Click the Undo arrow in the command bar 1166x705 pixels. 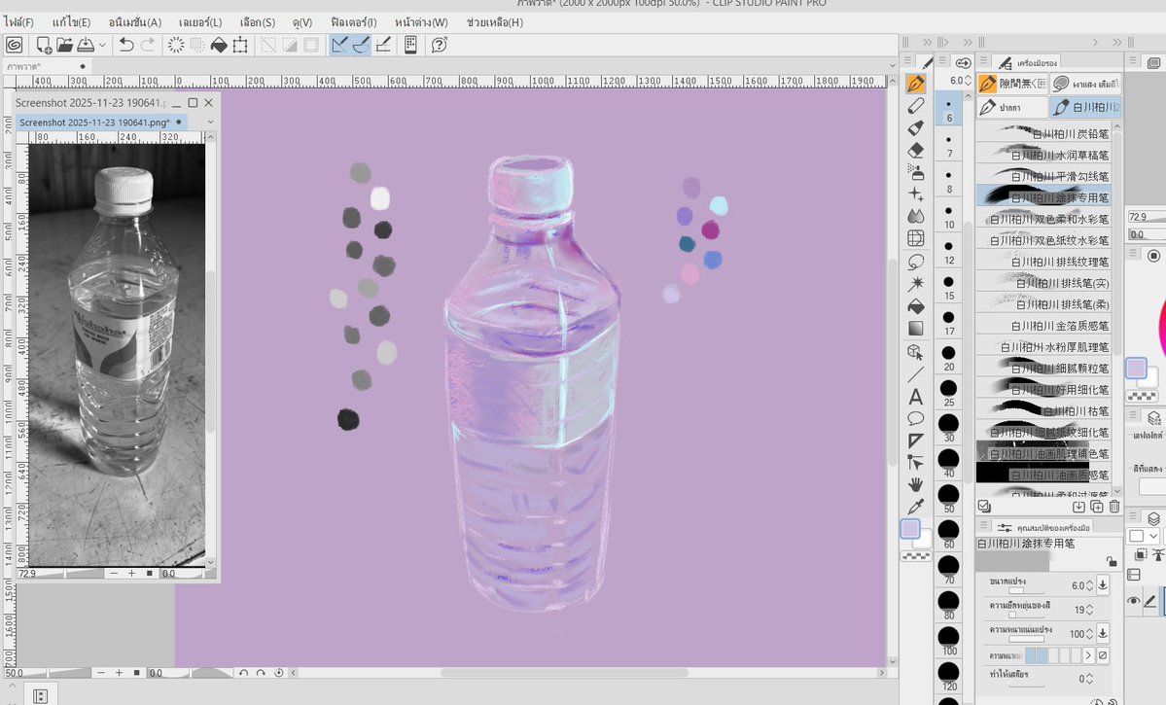[126, 44]
